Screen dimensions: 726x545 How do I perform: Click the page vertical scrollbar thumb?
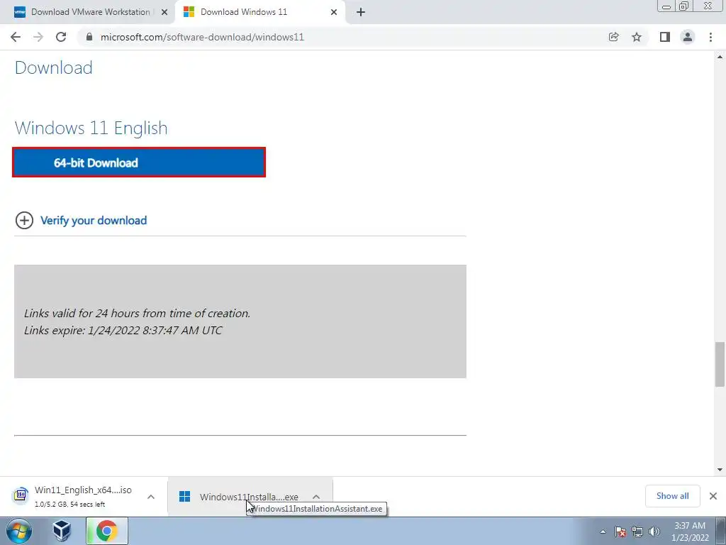[x=720, y=364]
